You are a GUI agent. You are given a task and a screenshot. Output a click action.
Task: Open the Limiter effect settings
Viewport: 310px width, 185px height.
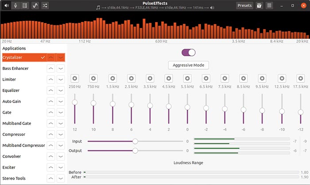click(x=9, y=80)
